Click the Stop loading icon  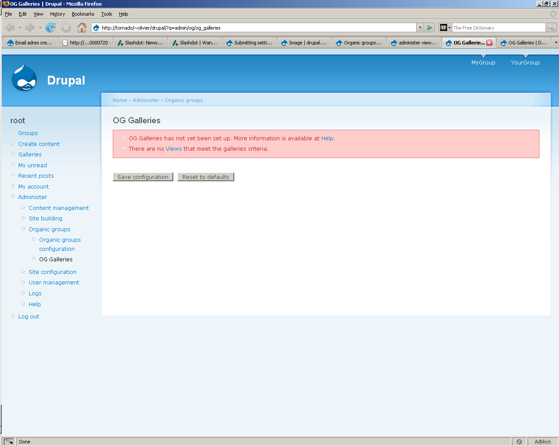click(x=66, y=27)
